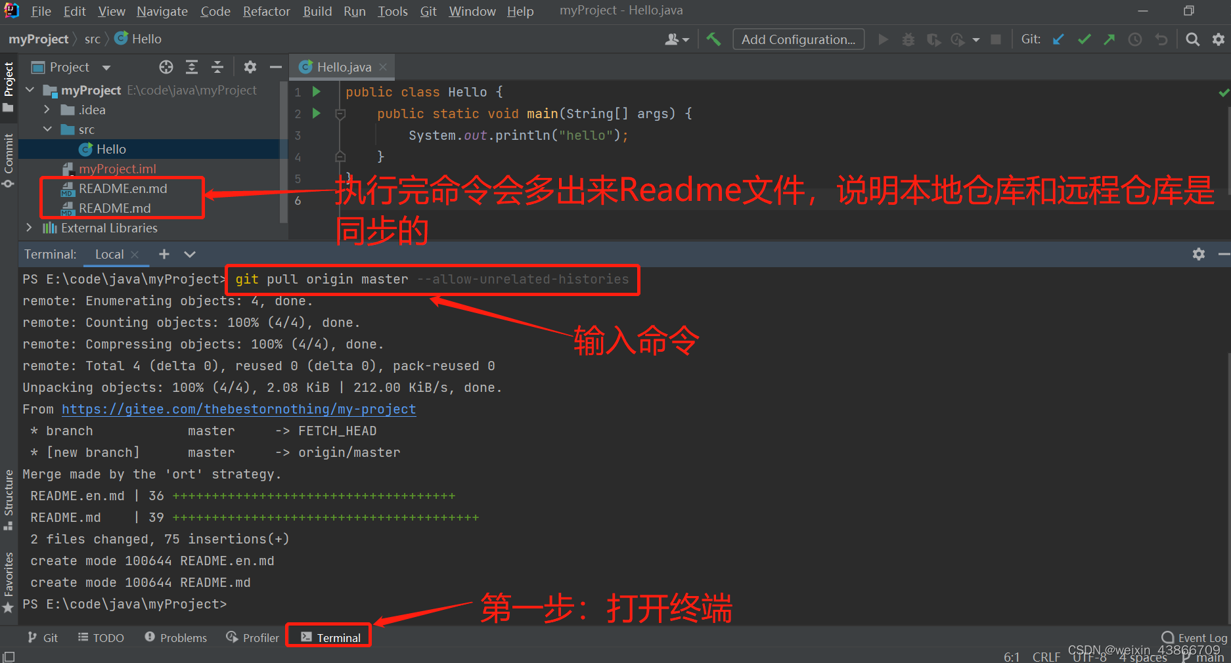The image size is (1231, 663).
Task: Open the Problems tool window button
Action: (x=176, y=637)
